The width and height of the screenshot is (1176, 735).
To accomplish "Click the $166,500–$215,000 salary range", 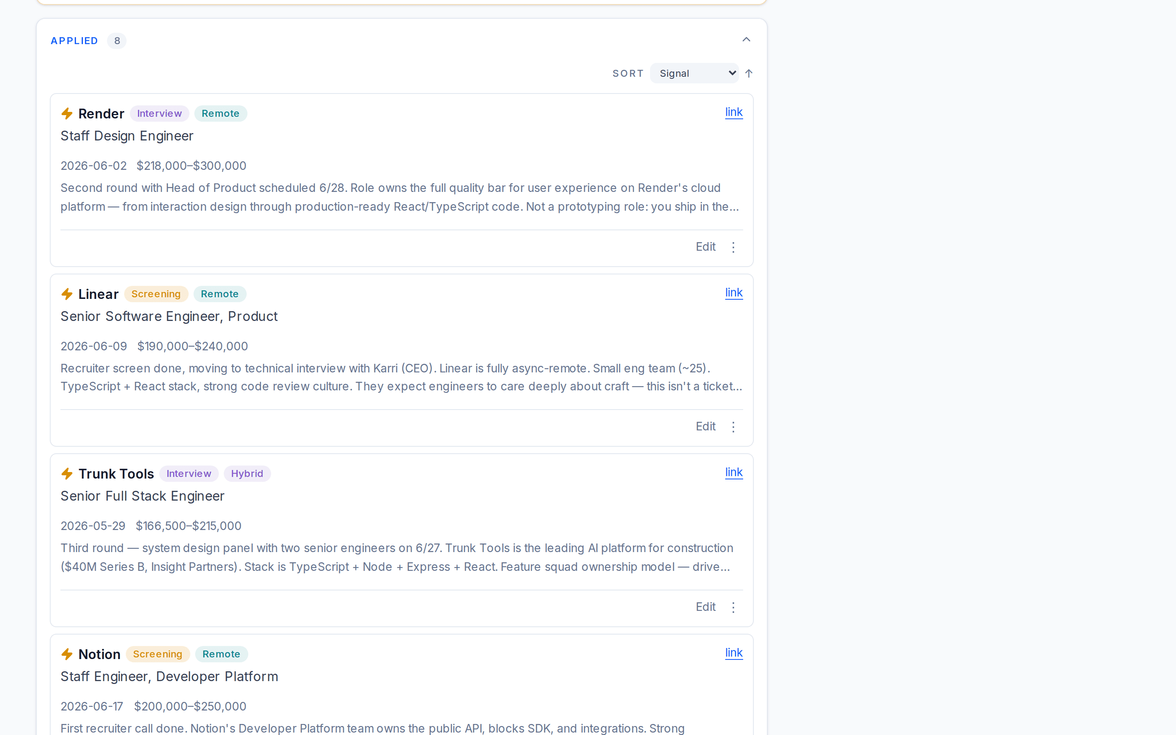I will click(189, 526).
